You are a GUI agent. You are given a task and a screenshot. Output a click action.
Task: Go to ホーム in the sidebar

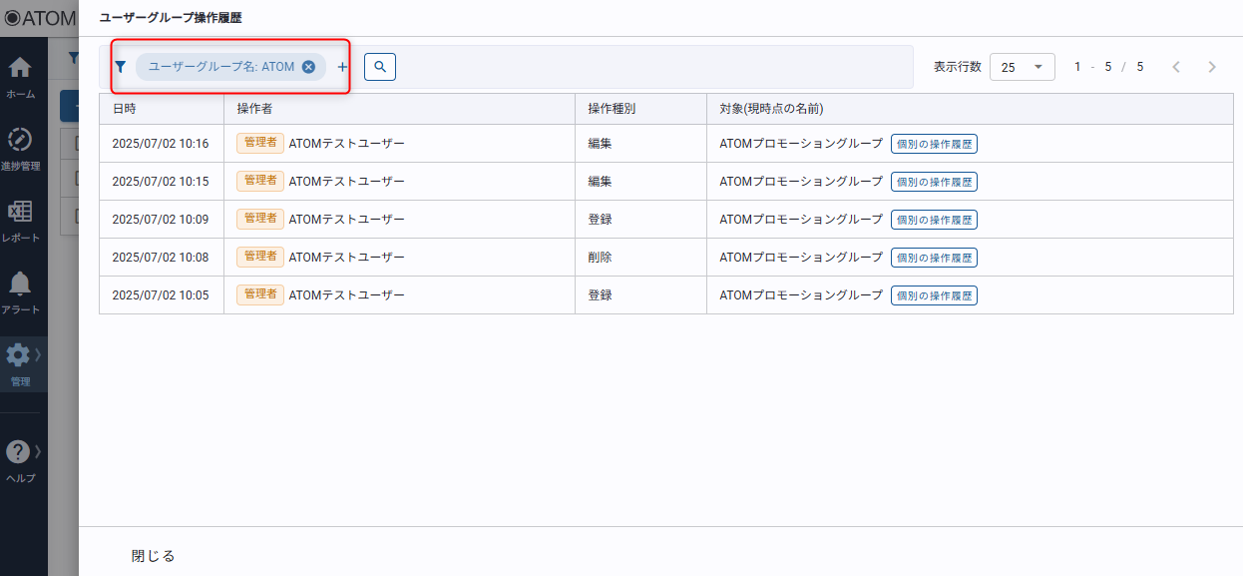tap(20, 77)
